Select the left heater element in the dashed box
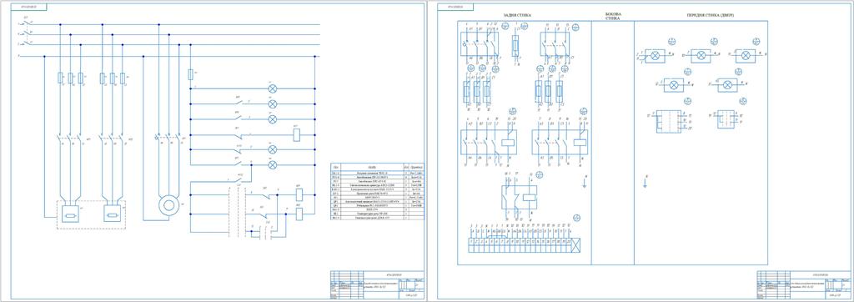The width and height of the screenshot is (854, 302). click(70, 214)
